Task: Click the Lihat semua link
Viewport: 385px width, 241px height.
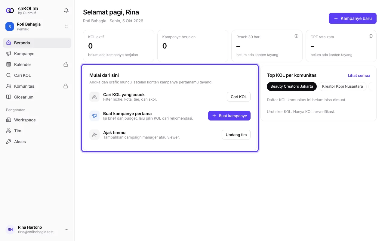Action: coord(359,75)
